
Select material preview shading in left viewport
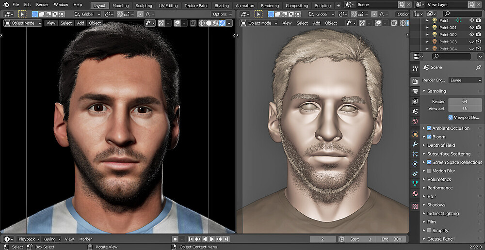(215, 23)
